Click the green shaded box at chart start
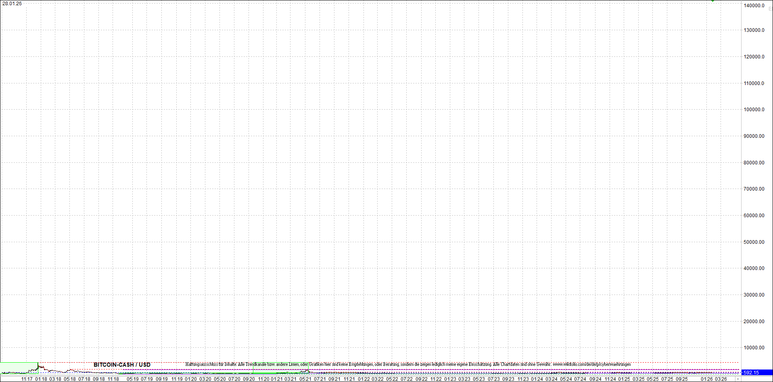The height and width of the screenshot is (382, 773). pyautogui.click(x=18, y=367)
